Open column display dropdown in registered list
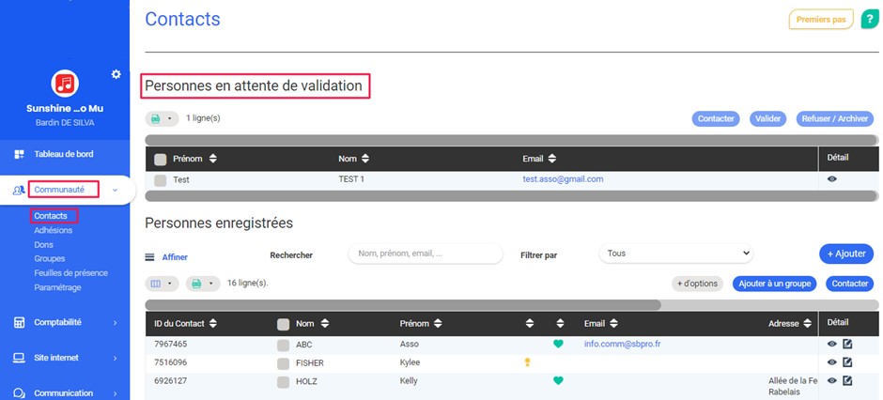The height and width of the screenshot is (400, 883). [x=161, y=283]
